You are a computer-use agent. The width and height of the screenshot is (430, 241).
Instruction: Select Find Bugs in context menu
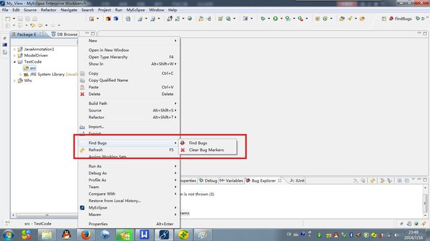(129, 143)
